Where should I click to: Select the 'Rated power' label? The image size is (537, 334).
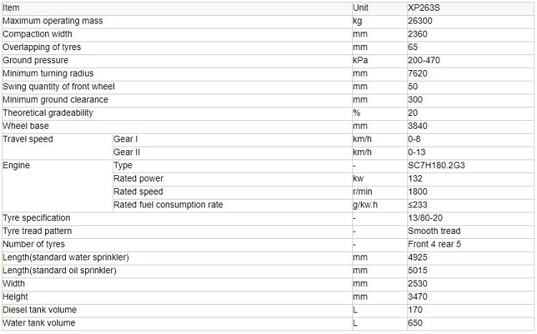tap(138, 179)
